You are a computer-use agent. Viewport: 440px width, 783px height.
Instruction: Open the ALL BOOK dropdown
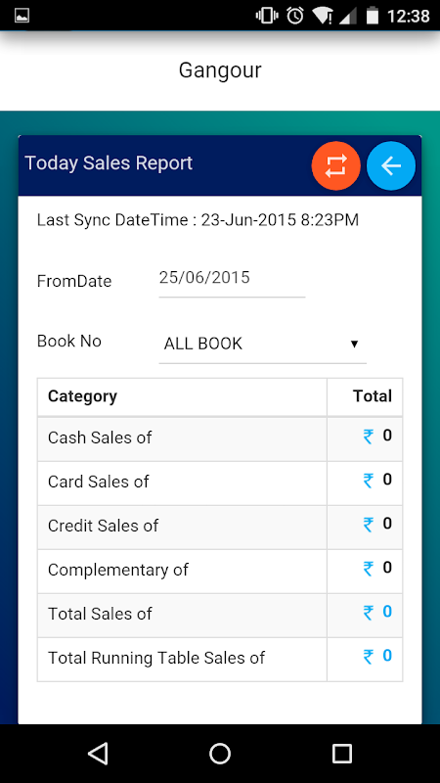point(262,345)
